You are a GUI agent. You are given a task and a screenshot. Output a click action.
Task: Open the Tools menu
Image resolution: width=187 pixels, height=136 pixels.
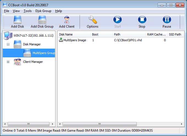point(27,11)
